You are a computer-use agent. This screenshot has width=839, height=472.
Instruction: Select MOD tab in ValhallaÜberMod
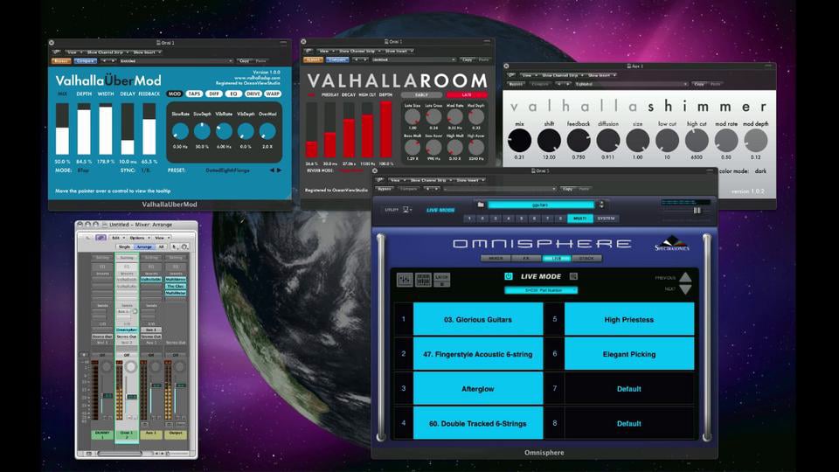(175, 94)
